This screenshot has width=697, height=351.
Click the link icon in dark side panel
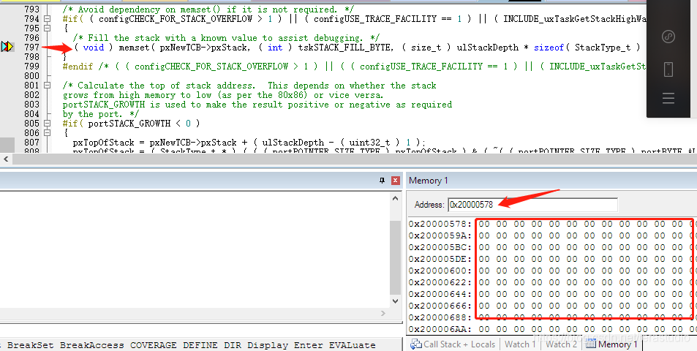click(668, 37)
